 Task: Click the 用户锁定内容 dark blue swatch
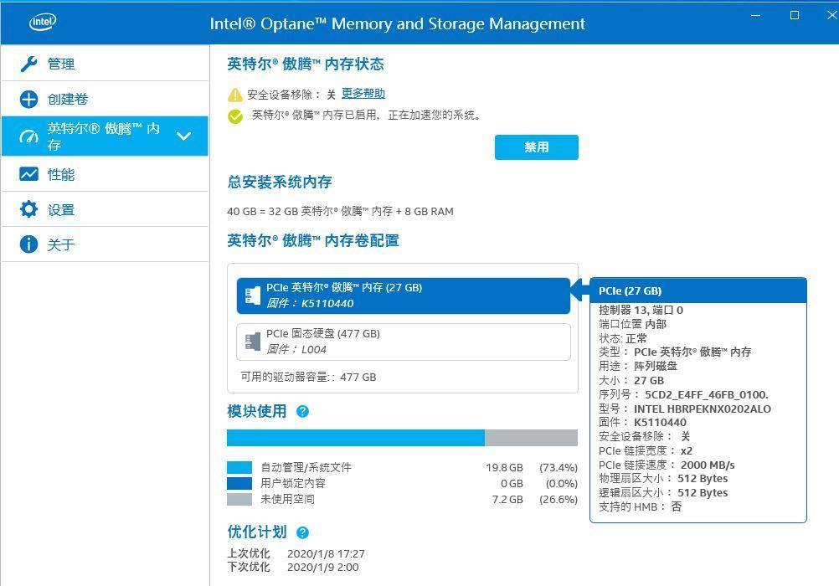(239, 483)
